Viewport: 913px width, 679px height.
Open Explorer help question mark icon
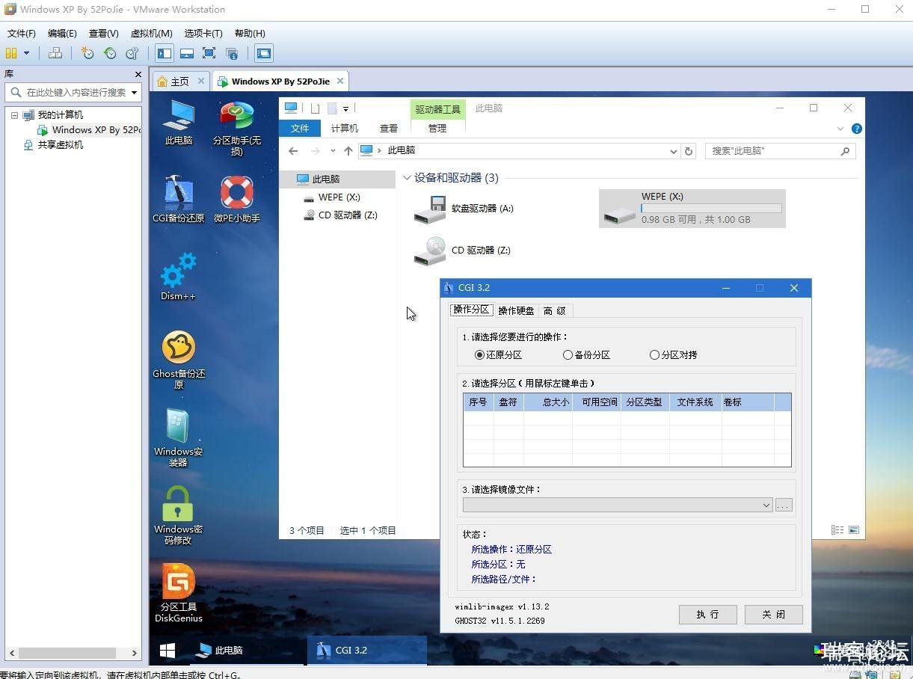click(857, 129)
